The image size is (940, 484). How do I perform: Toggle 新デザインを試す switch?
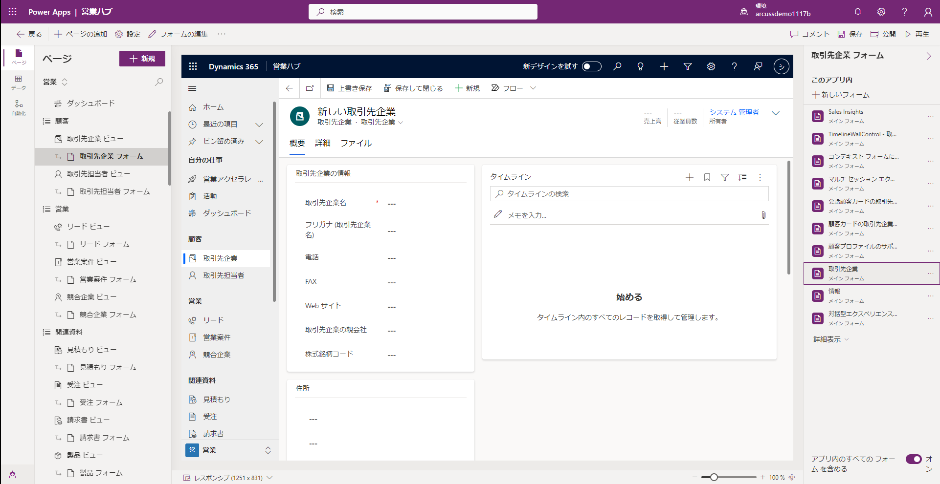[592, 66]
